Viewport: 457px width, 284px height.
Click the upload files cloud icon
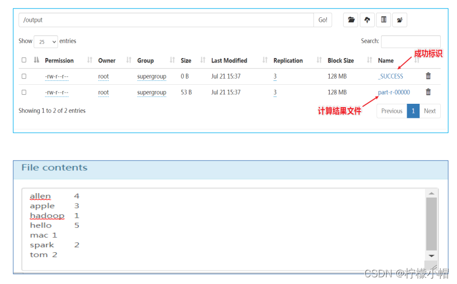pyautogui.click(x=367, y=20)
